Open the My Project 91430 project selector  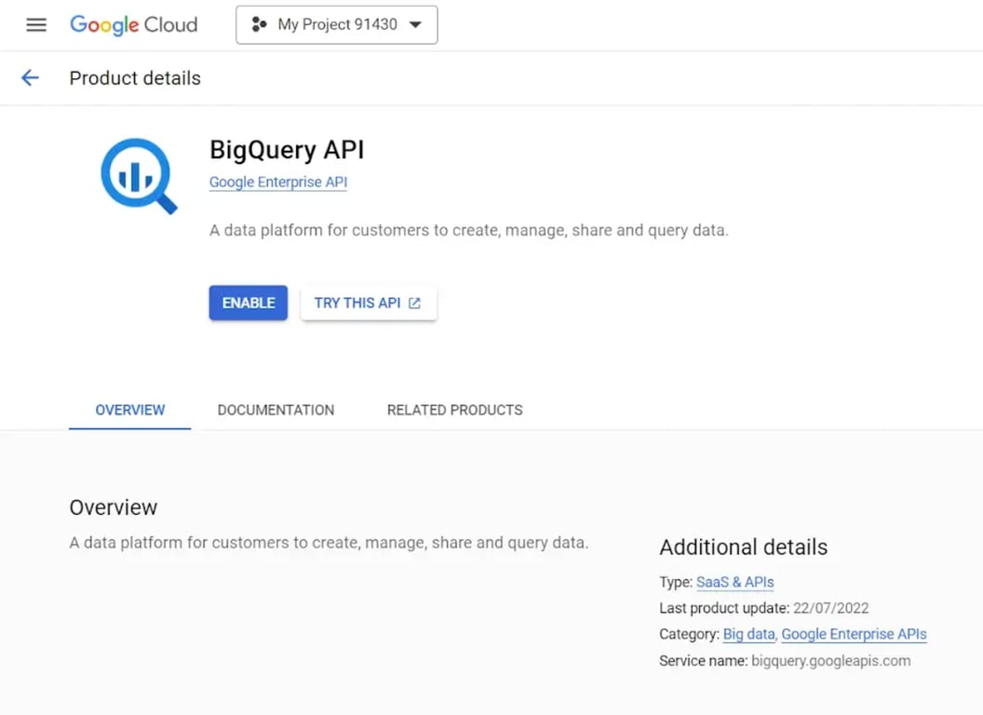pyautogui.click(x=337, y=24)
